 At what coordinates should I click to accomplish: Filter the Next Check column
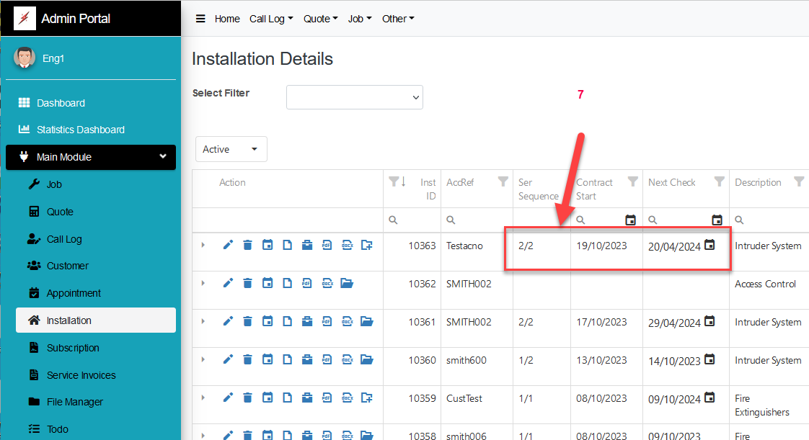coord(719,181)
